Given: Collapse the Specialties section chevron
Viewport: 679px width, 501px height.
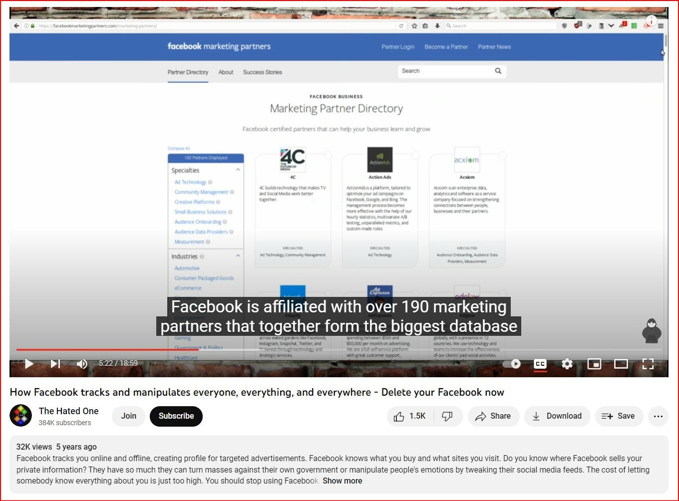Looking at the screenshot, I should (238, 170).
